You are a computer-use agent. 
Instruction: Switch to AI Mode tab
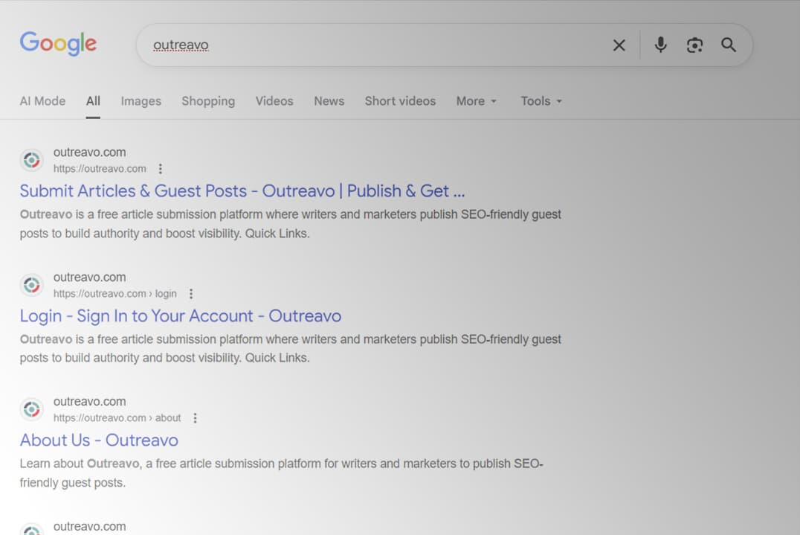(42, 101)
